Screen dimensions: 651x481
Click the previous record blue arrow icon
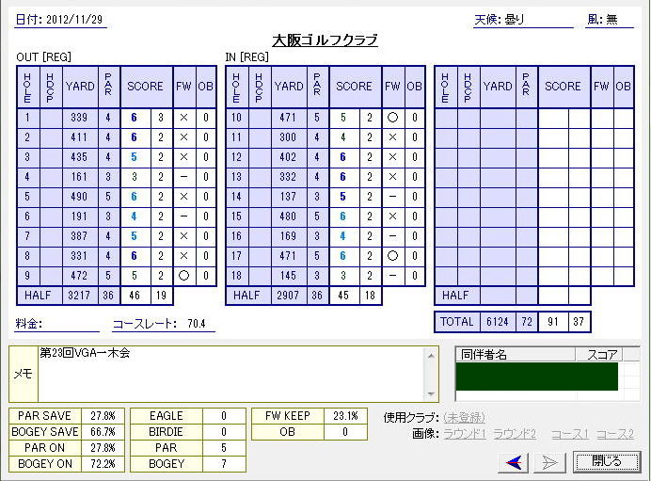[x=513, y=462]
